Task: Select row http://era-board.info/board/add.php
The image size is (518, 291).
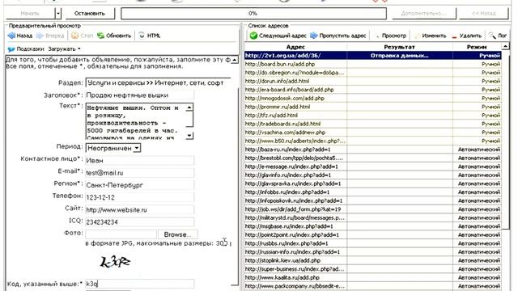Action: pyautogui.click(x=373, y=90)
